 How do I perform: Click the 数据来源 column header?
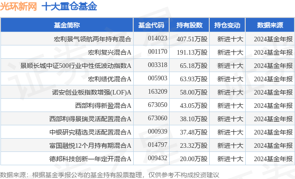click(270, 25)
